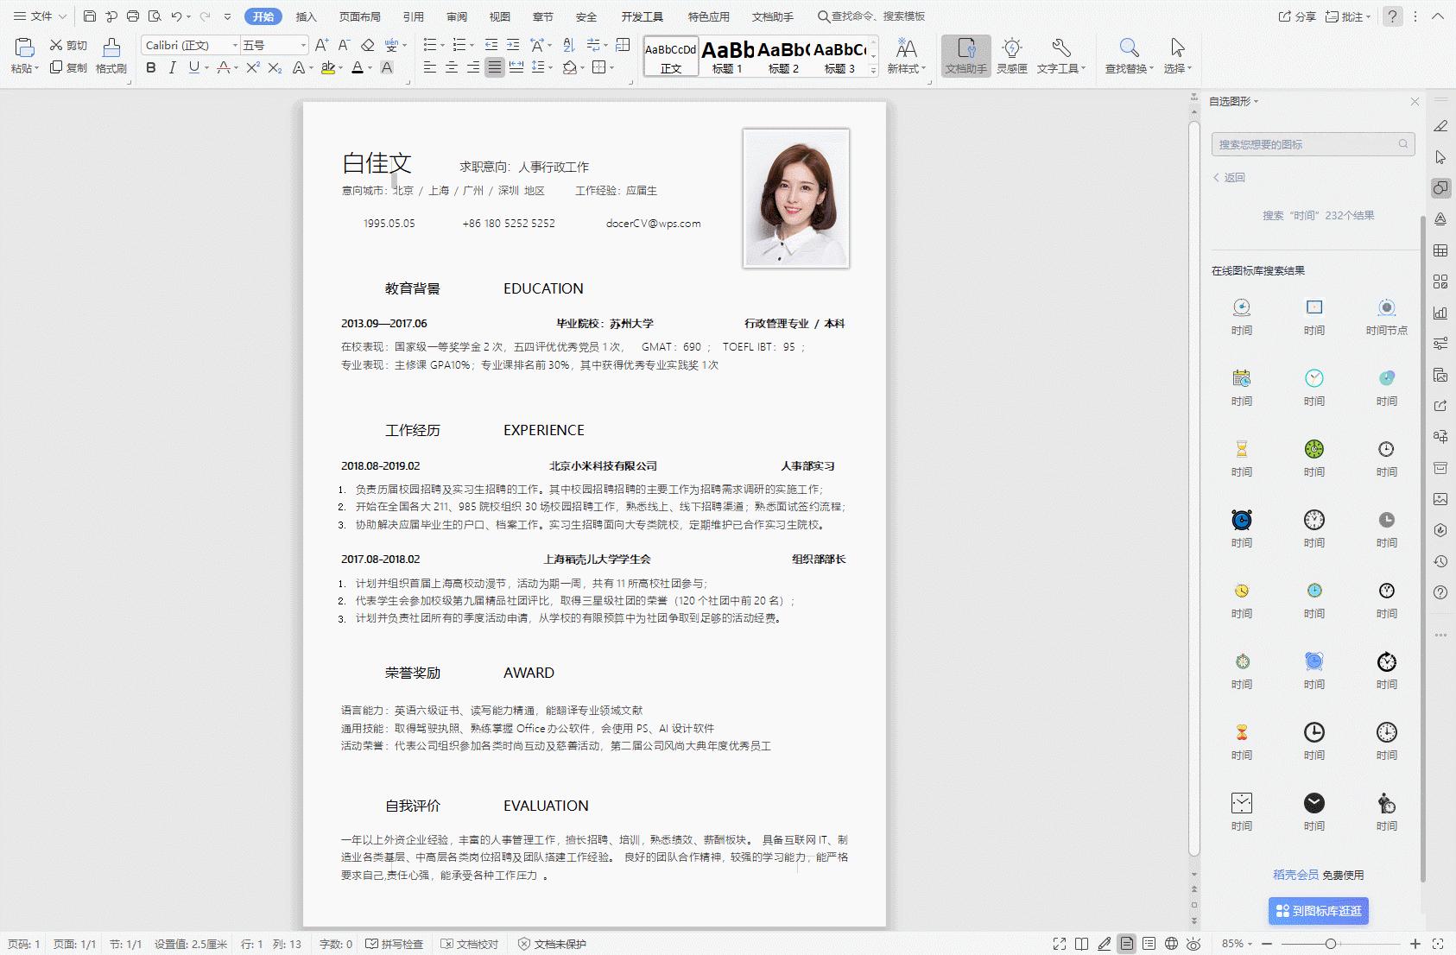Click the 灵感匣 lightbulb icon

coord(1011,56)
